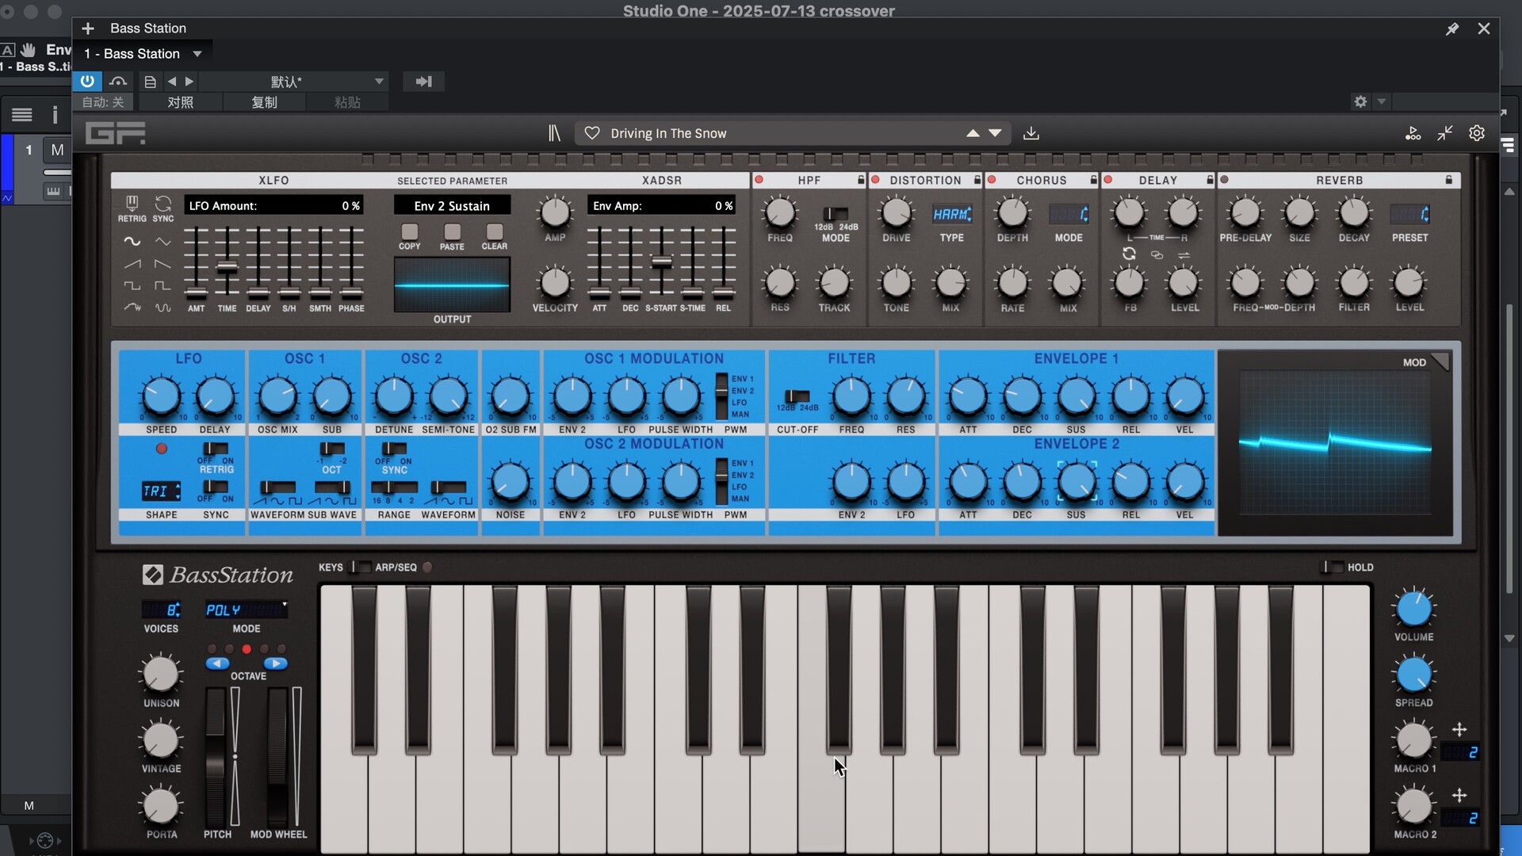Screen dimensions: 1522x856
Task: Click the Macro 1 assign plus icon
Action: (x=1459, y=729)
